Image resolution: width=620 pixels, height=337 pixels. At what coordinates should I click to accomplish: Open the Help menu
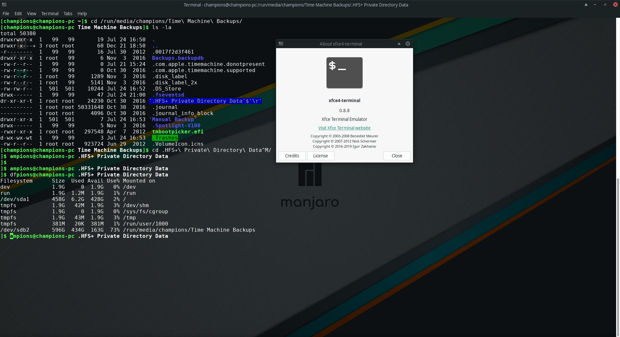[82, 14]
